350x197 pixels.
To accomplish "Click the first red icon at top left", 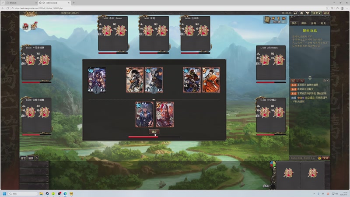I will coord(25,26).
